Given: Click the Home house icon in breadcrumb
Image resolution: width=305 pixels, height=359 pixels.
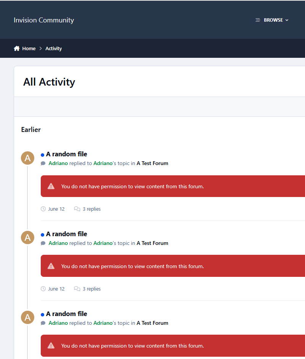Looking at the screenshot, I should (x=17, y=49).
